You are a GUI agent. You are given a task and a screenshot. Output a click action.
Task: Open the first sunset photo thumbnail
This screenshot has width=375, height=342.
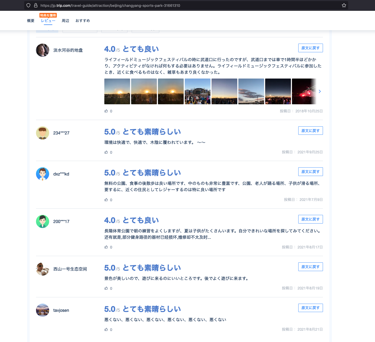(x=117, y=91)
